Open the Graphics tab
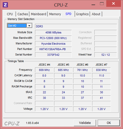 tap(82, 14)
